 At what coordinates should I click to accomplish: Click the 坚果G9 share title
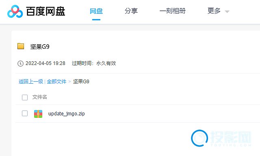40,47
